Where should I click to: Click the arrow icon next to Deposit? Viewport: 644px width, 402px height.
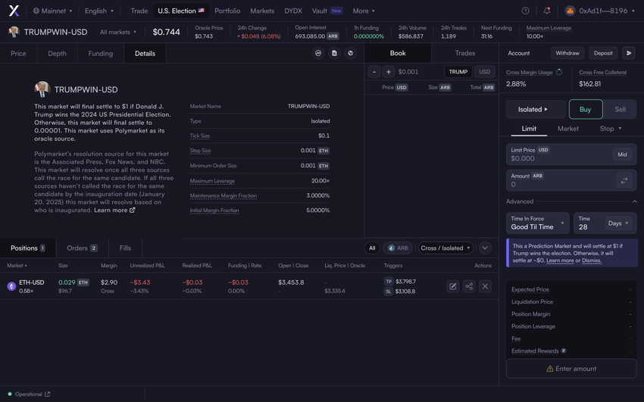[629, 53]
